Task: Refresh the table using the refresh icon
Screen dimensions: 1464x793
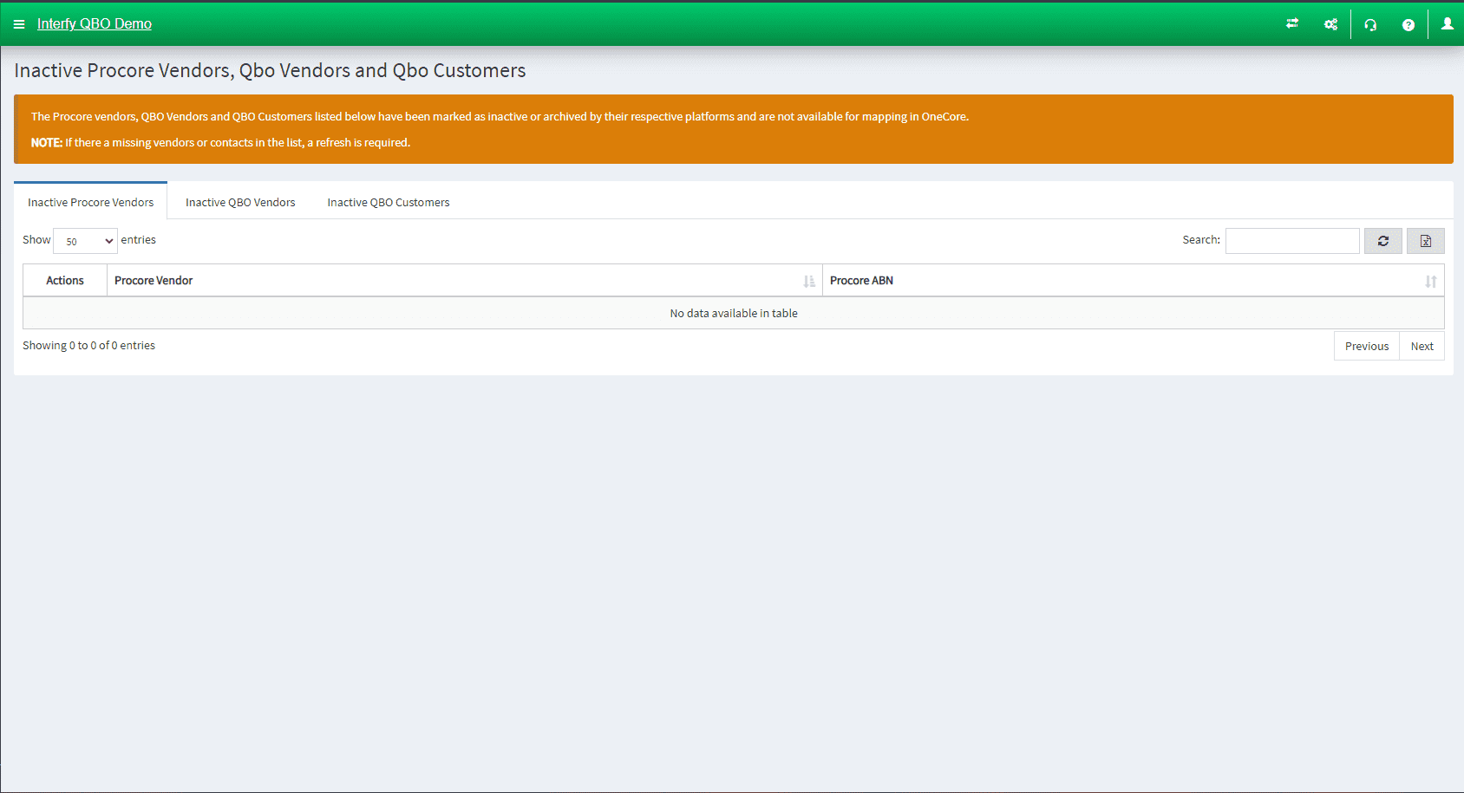Action: tap(1382, 240)
